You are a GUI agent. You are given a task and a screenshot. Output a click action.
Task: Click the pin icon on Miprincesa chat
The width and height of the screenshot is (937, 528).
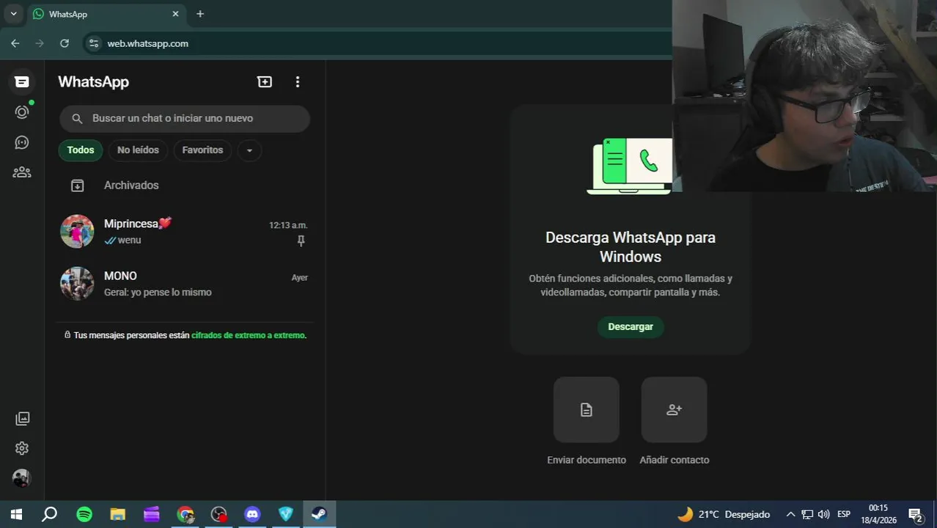(x=301, y=241)
